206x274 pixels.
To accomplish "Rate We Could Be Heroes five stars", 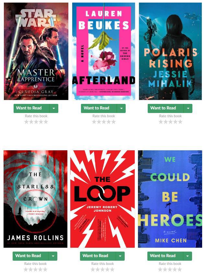I will pos(179,269).
